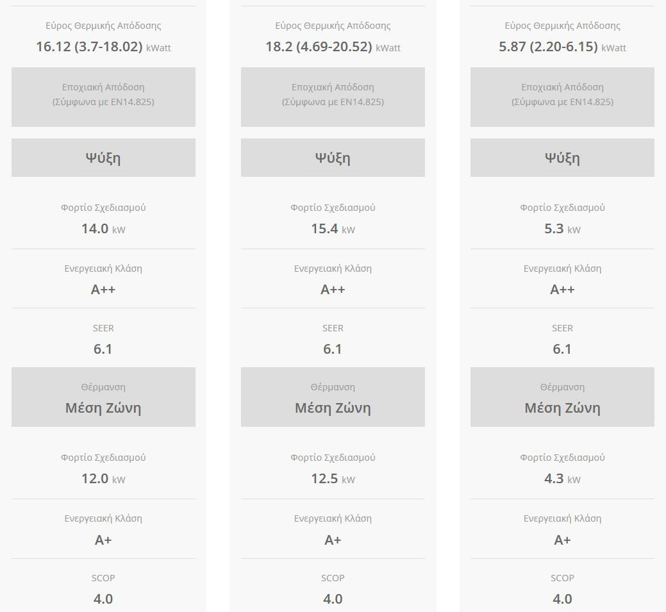Click the Ψύξη header above the 14.0 kW value
666x612 pixels.
pos(103,158)
